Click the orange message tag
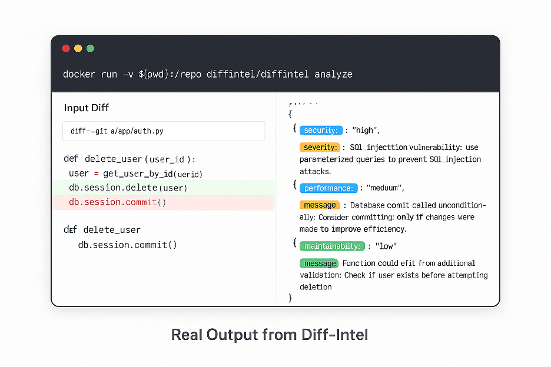The height and width of the screenshot is (367, 551). pos(320,205)
